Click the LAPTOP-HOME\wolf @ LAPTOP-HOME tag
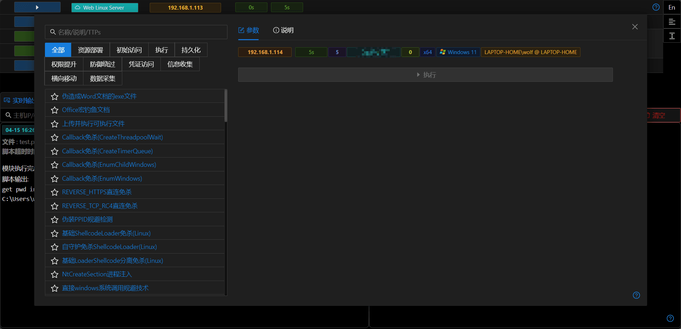 (531, 52)
